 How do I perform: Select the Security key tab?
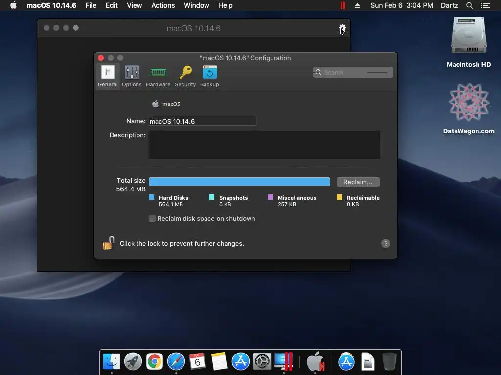pyautogui.click(x=185, y=76)
